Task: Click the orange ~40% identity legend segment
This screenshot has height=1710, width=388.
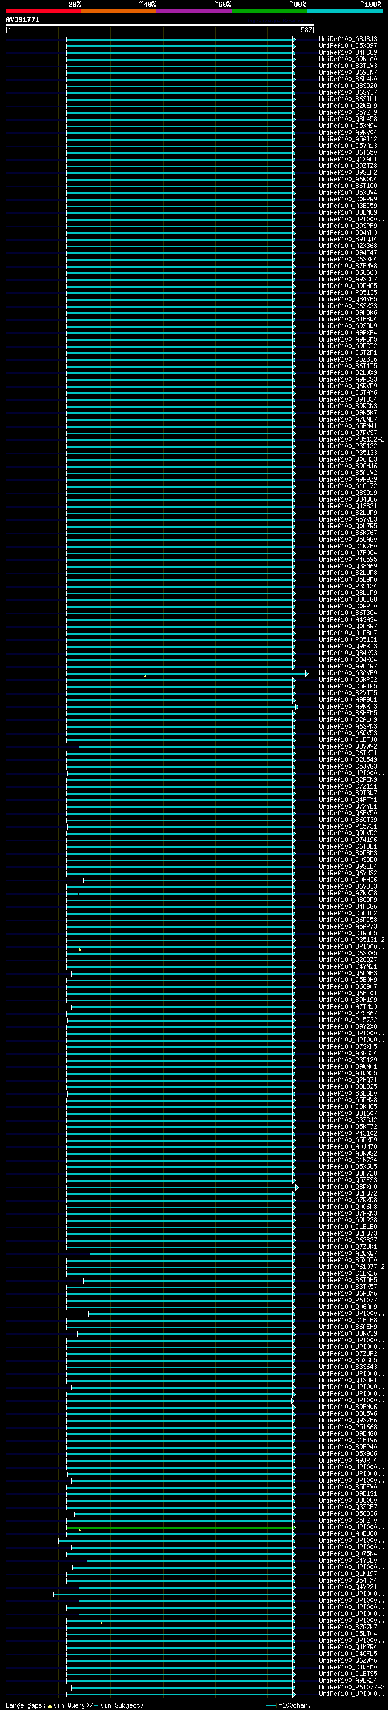Action: coord(119,11)
